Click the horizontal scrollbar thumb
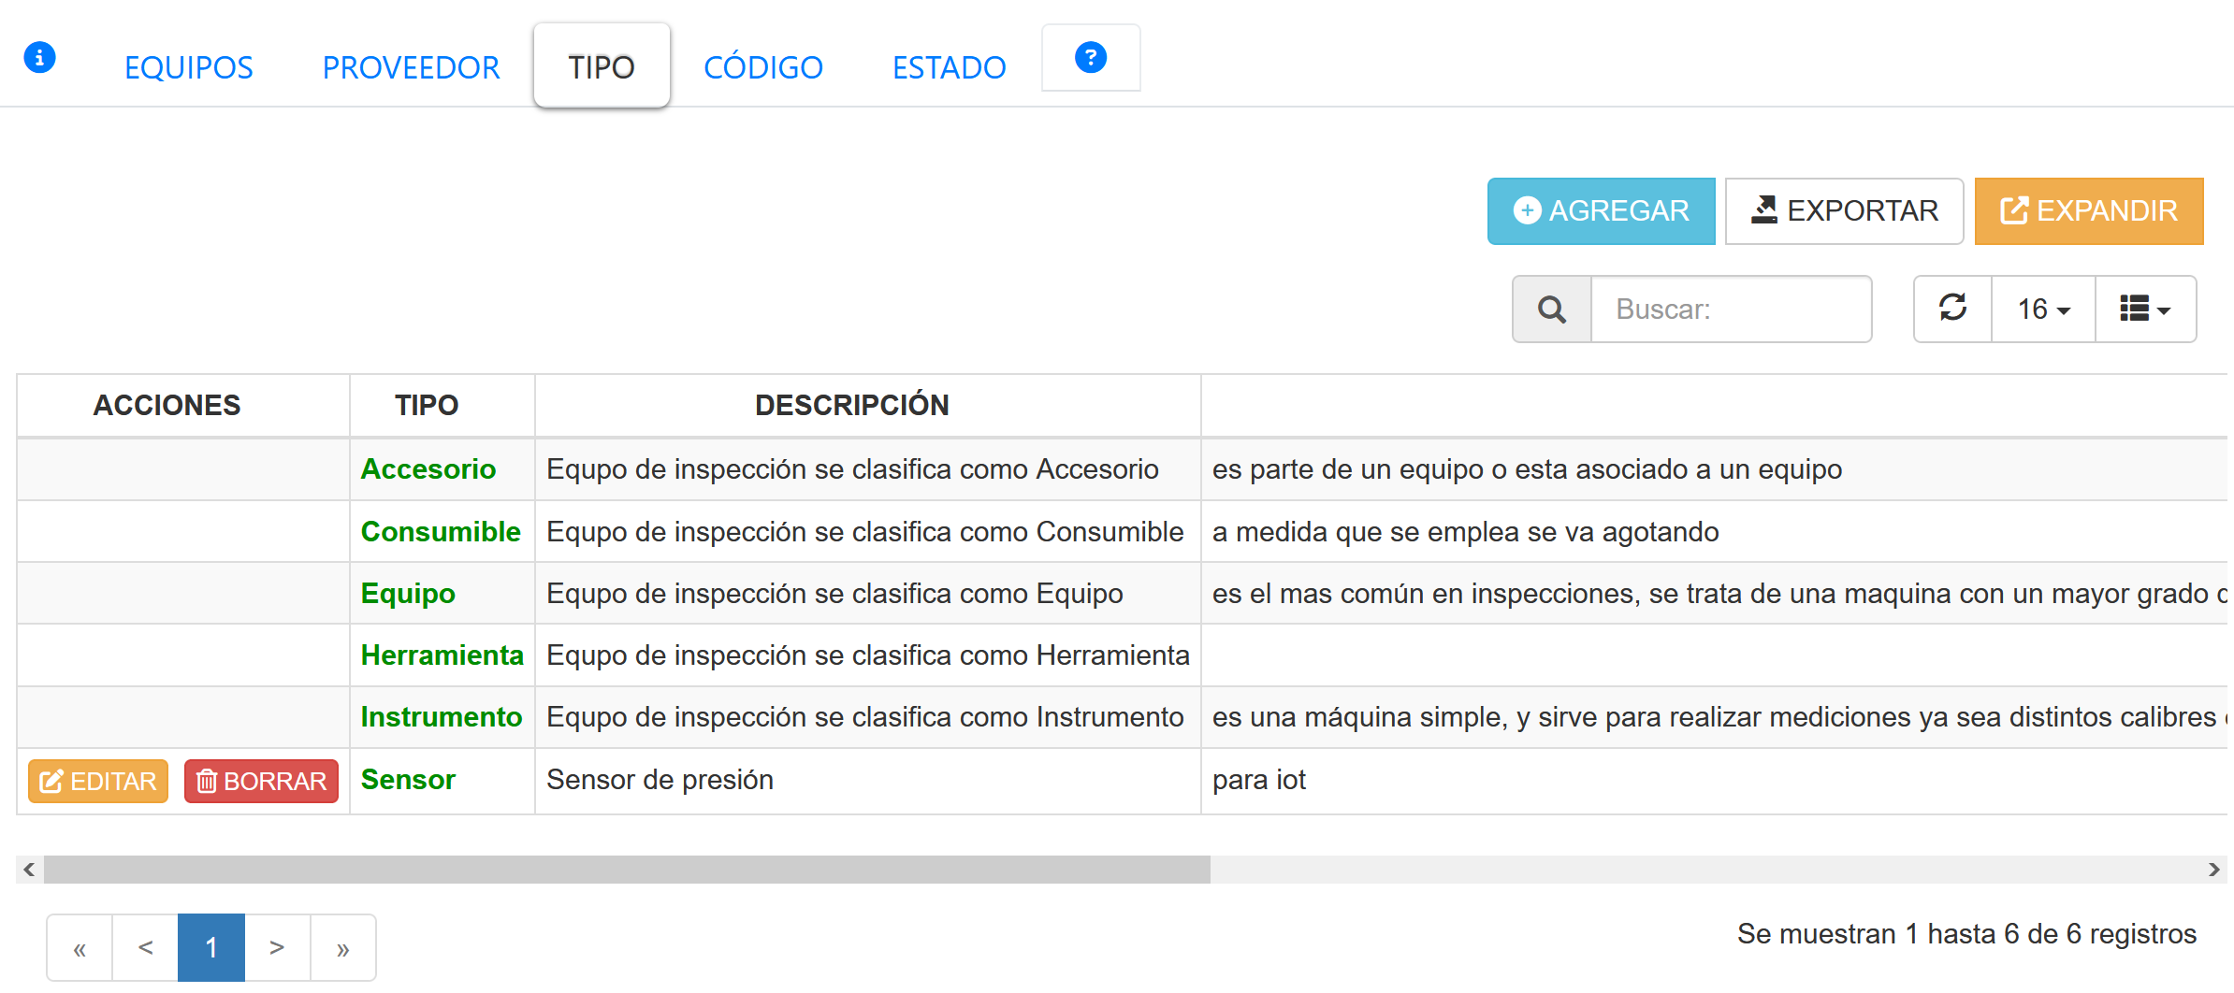 click(627, 870)
